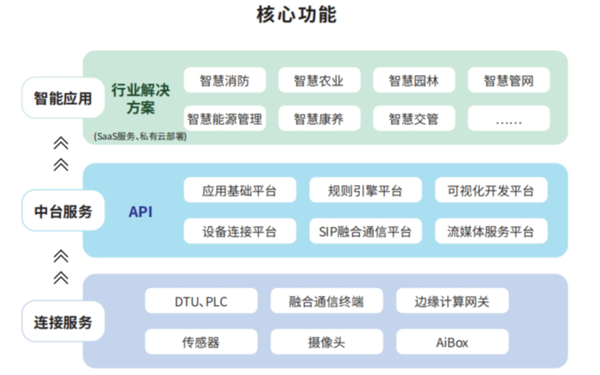Image resolution: width=600 pixels, height=375 pixels.
Task: Open 应用基础平台 box
Action: tap(238, 191)
